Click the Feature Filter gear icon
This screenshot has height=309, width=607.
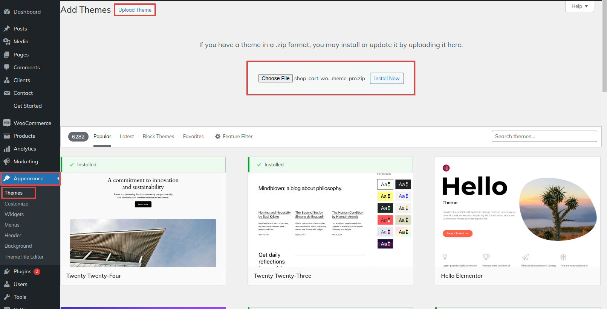click(x=218, y=136)
